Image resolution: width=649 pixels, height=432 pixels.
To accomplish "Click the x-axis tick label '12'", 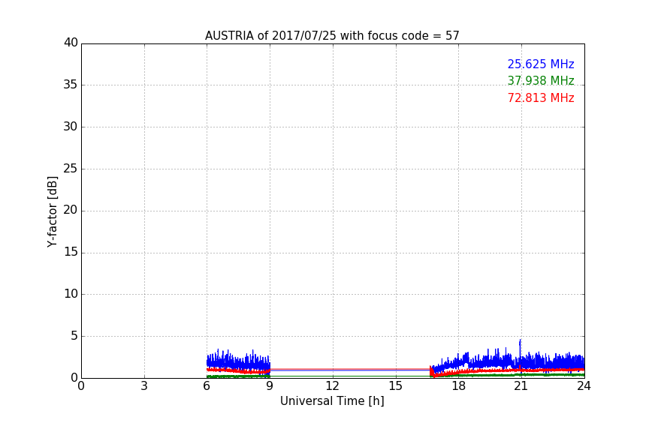I will pyautogui.click(x=332, y=386).
